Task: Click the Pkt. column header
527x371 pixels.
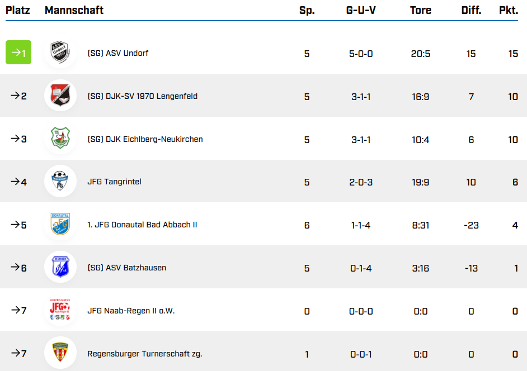Action: (x=508, y=11)
